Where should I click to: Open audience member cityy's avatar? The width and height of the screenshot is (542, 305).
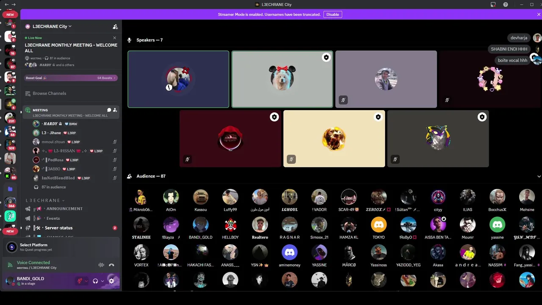[438, 197]
